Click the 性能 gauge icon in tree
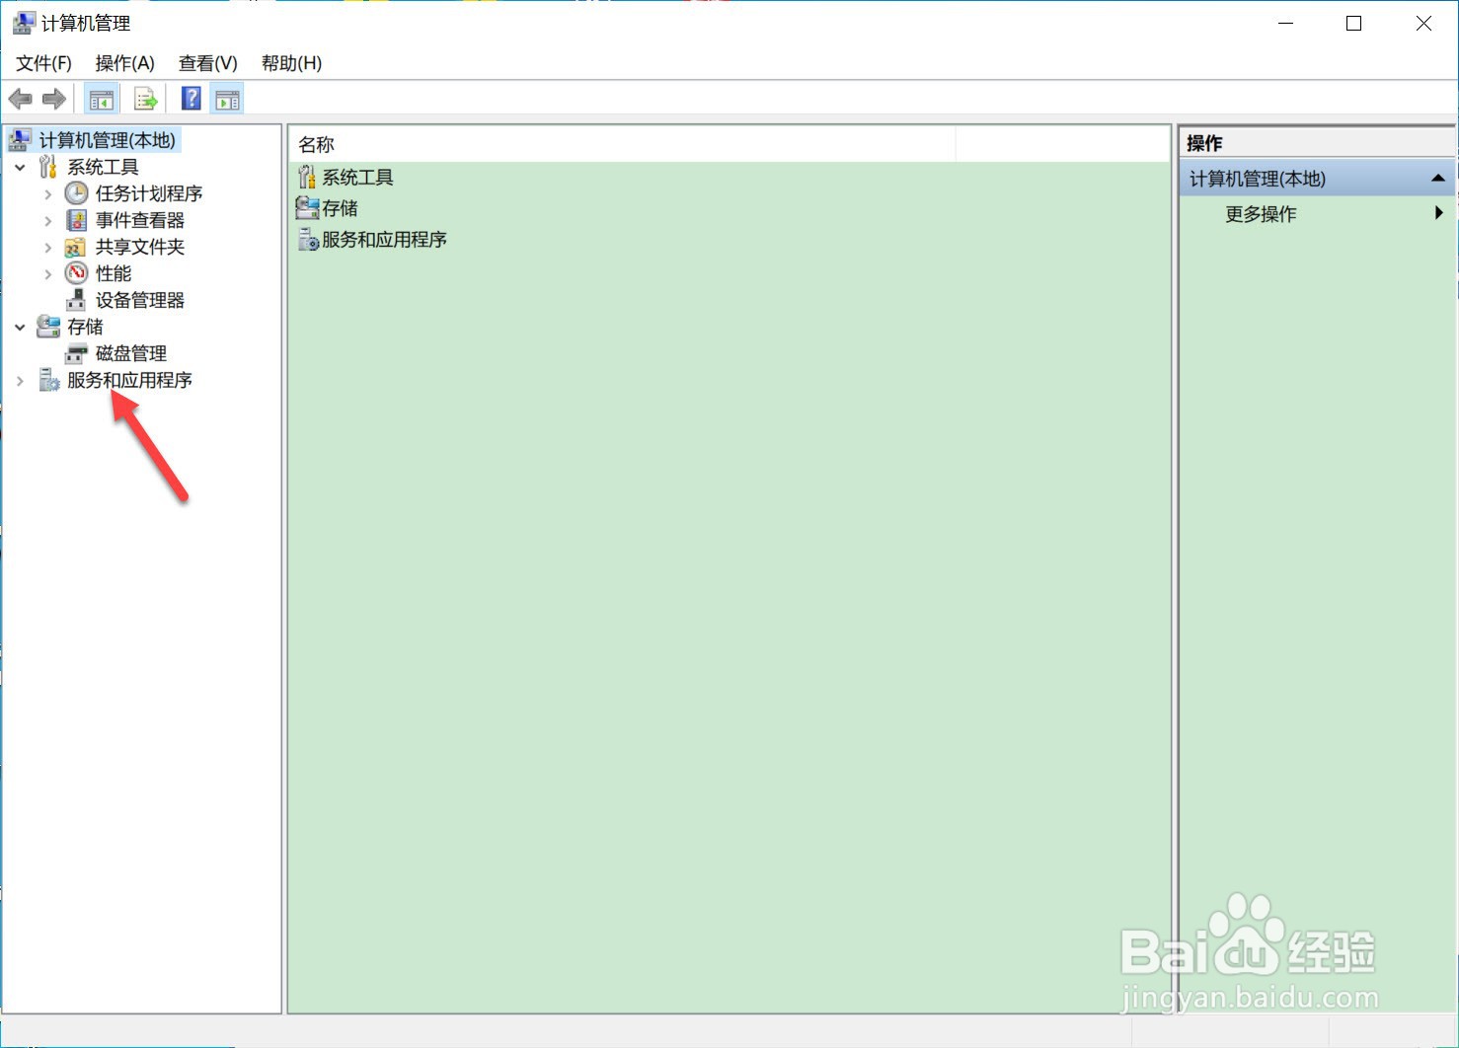Screen dimensions: 1459x1048 [x=76, y=273]
